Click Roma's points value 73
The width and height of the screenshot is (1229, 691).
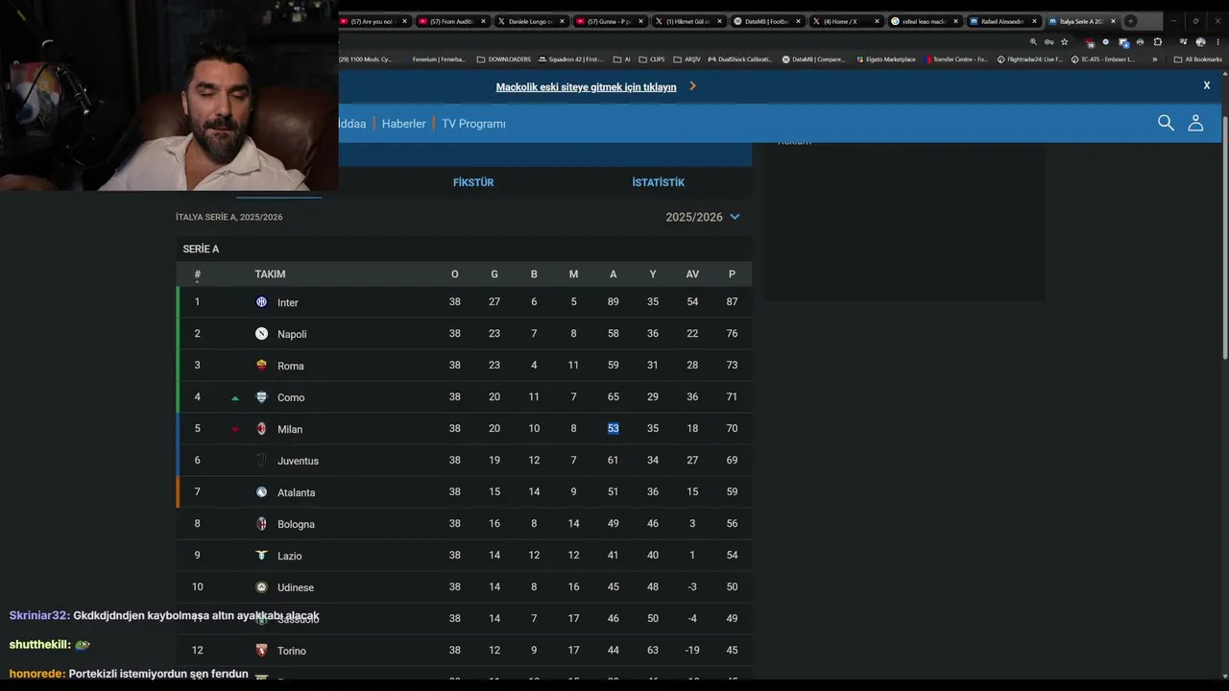[x=732, y=365]
